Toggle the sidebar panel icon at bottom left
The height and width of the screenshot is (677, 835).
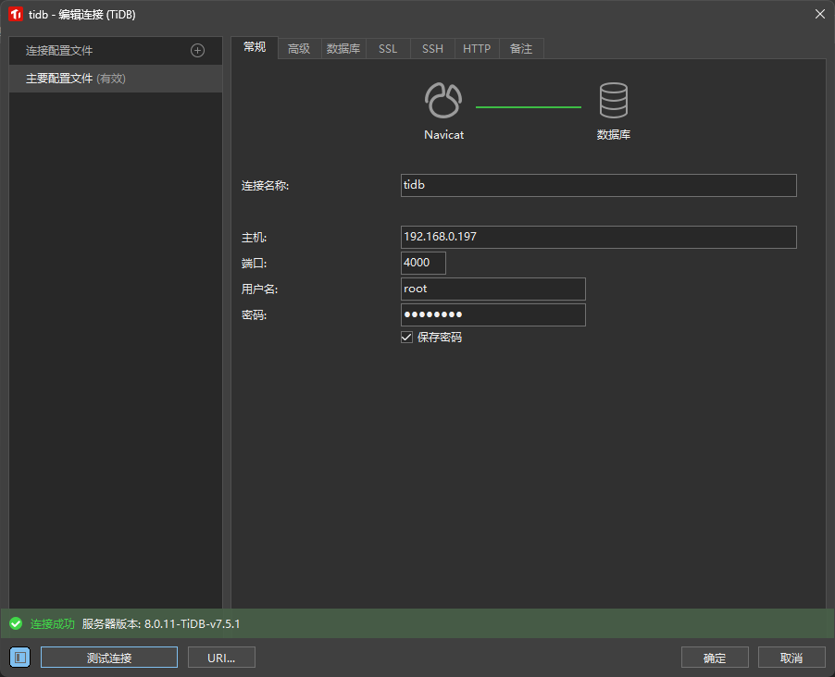pos(20,658)
